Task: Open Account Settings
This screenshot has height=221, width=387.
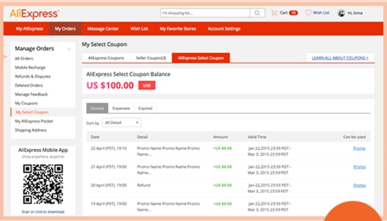Action: (x=224, y=29)
